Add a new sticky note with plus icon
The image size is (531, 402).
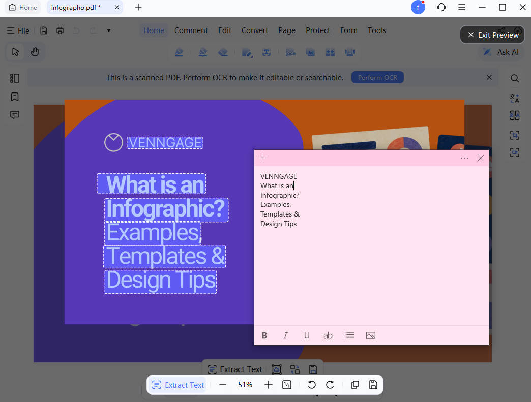pyautogui.click(x=262, y=158)
